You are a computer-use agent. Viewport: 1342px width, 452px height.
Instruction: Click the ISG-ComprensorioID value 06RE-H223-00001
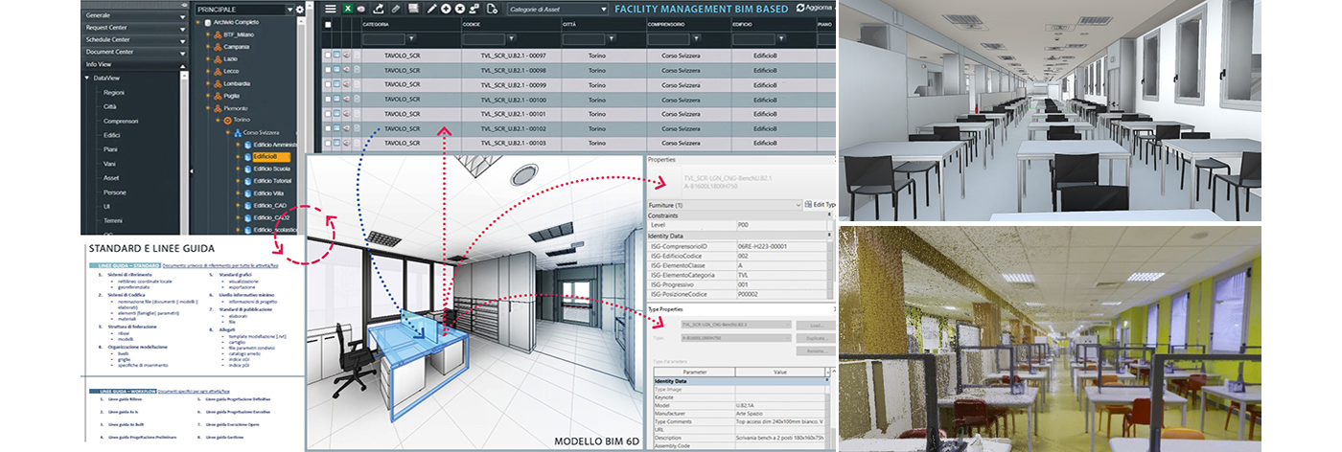761,245
